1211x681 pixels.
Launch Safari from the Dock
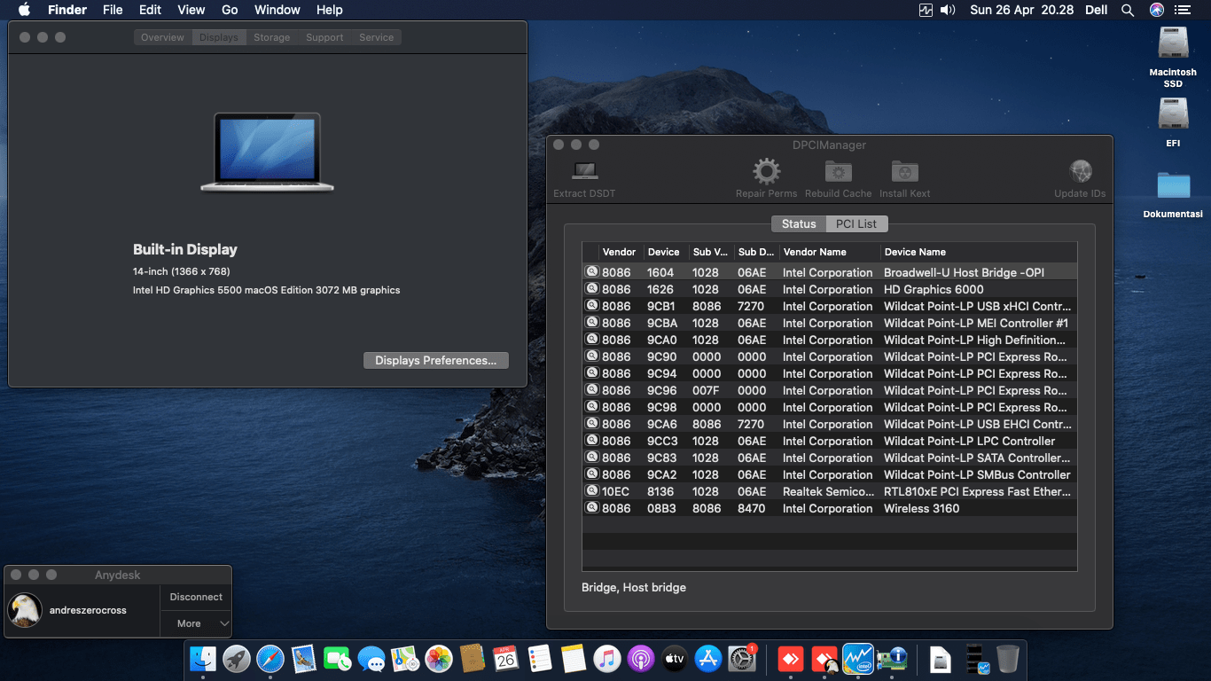270,659
